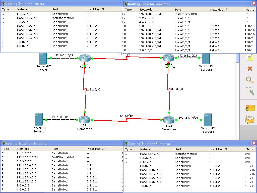Close the Routing Table for Semarang window
Screen dimensions: 257x193
click(x=254, y=4)
